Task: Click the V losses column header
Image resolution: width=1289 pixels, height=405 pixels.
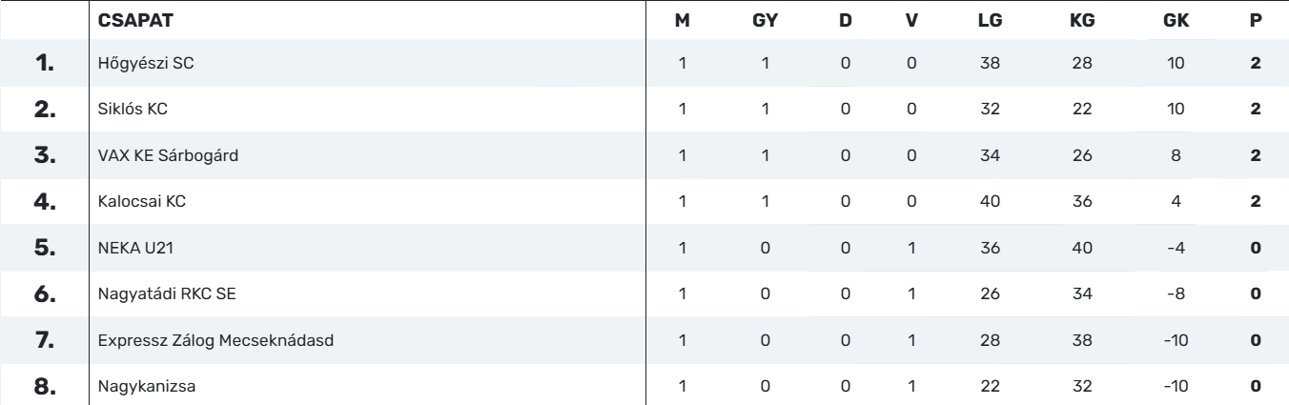Action: (x=911, y=19)
